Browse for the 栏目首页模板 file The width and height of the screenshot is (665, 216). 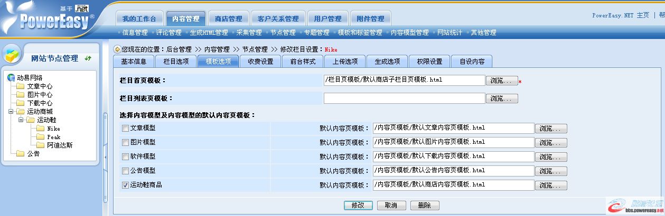(x=501, y=81)
